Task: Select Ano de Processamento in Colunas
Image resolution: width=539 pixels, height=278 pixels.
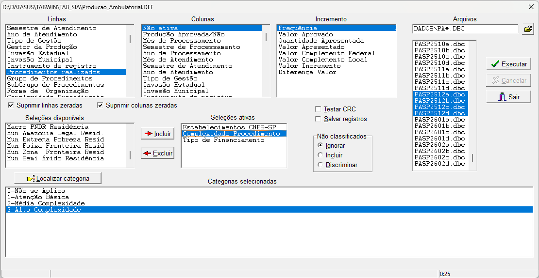Action: (202, 53)
